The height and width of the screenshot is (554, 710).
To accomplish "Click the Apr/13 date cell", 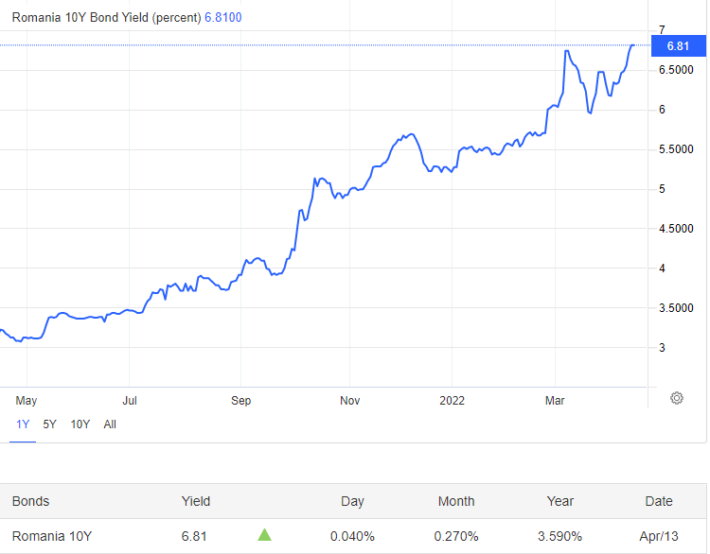I will tap(659, 536).
